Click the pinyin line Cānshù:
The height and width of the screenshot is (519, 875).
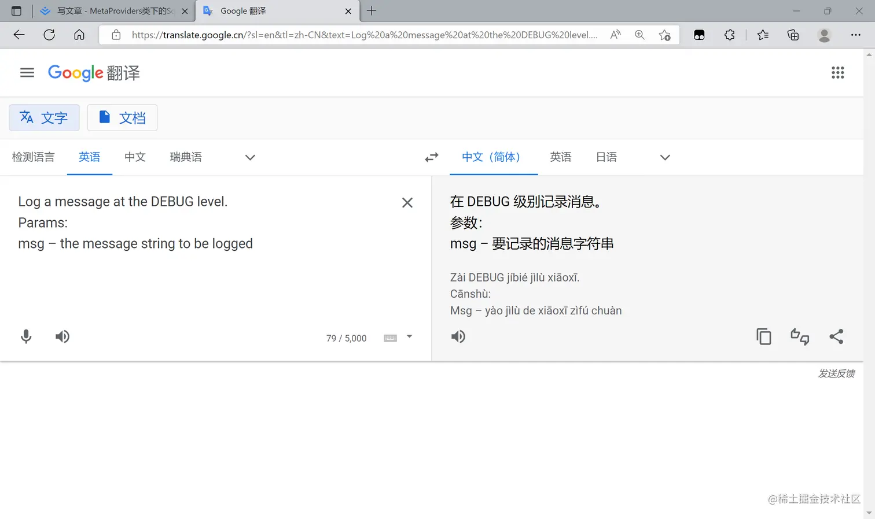coord(470,294)
